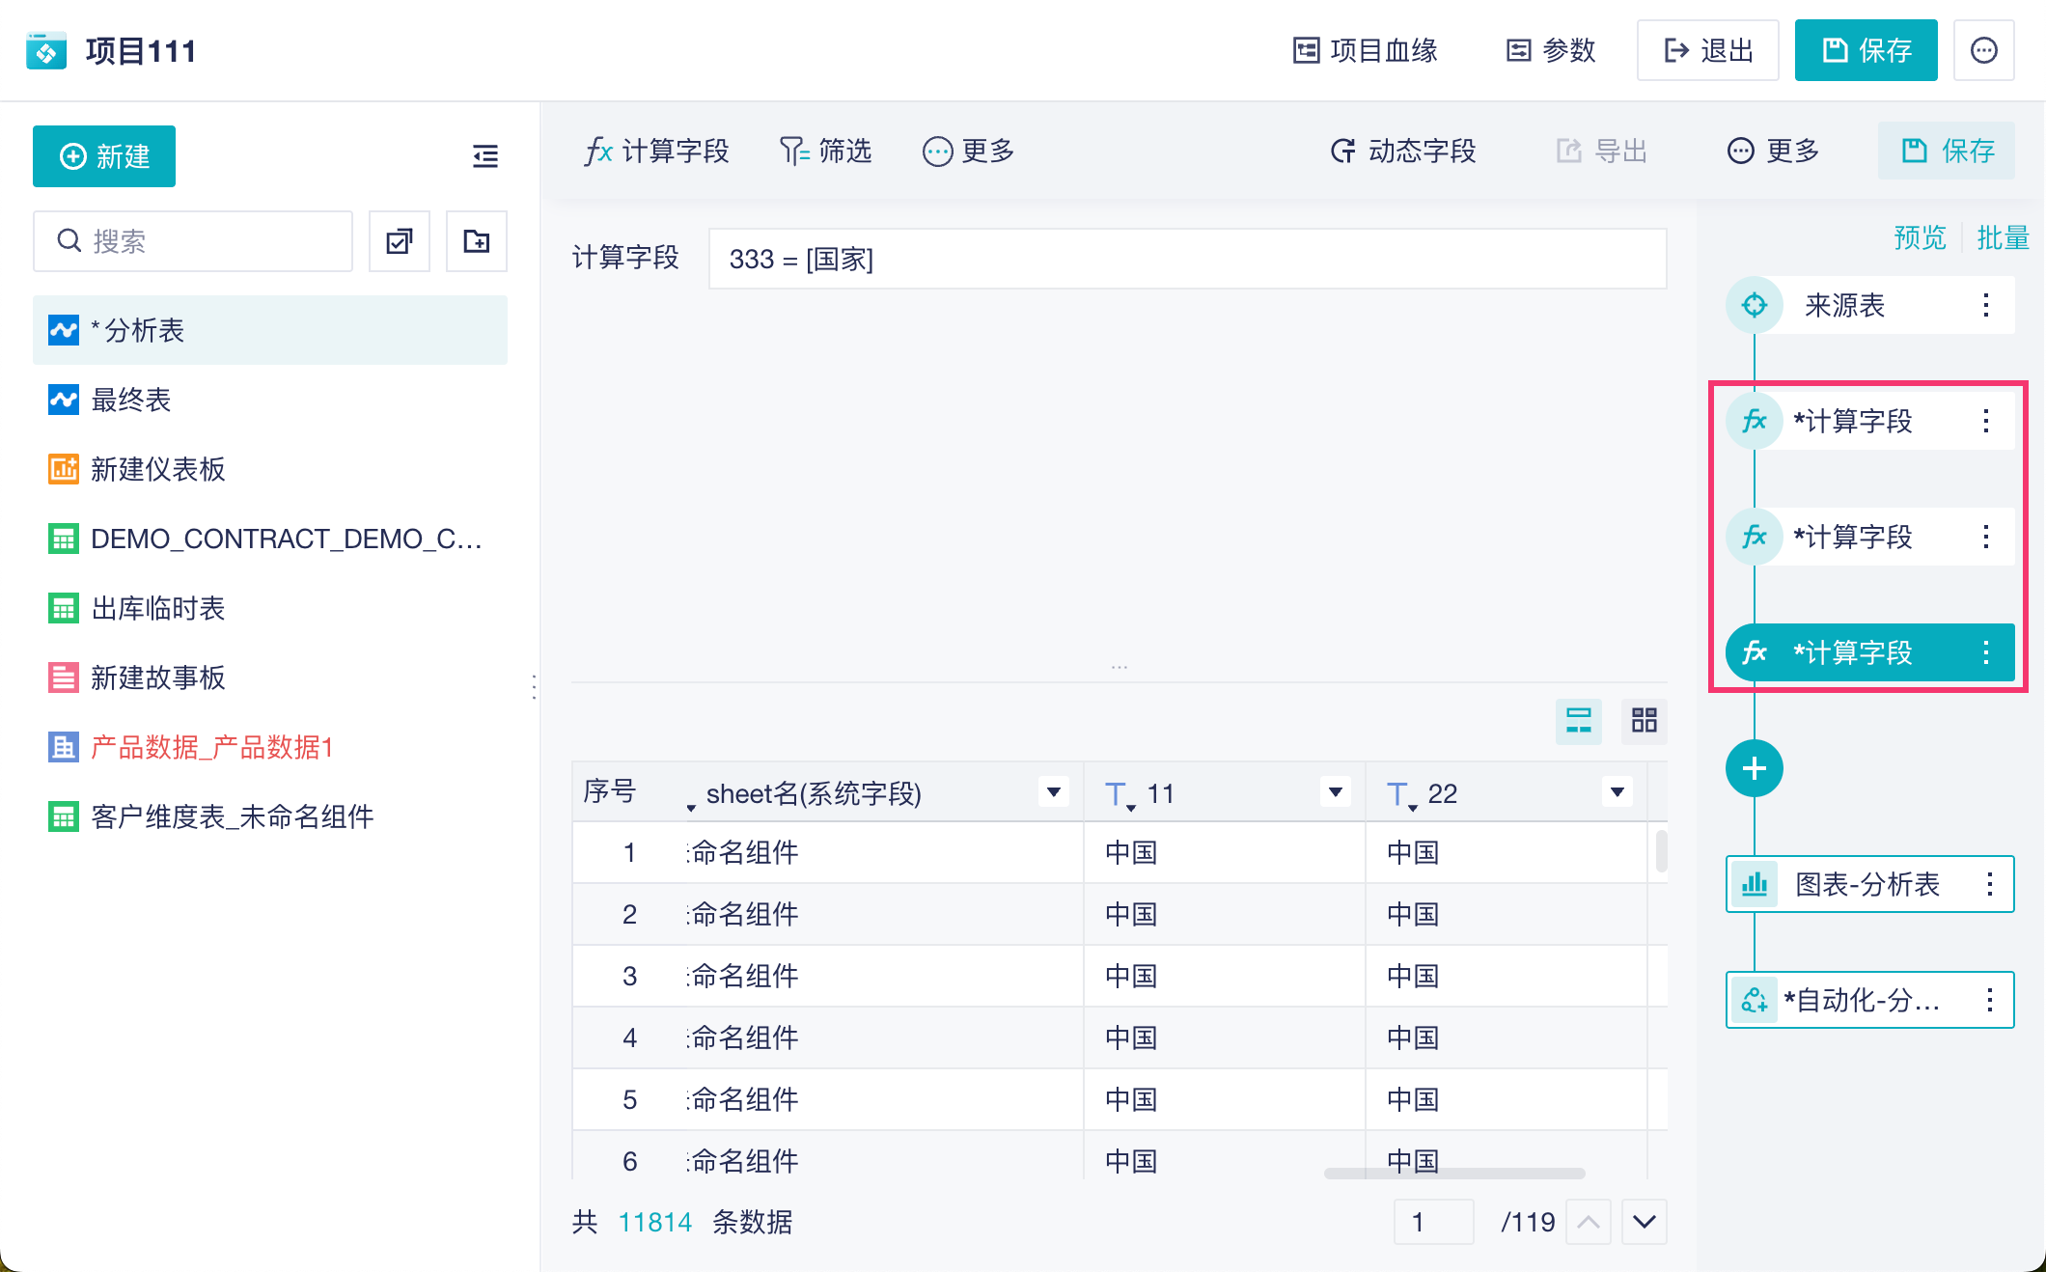Open the top-right ellipsis options button
This screenshot has width=2046, height=1272.
click(x=1983, y=50)
